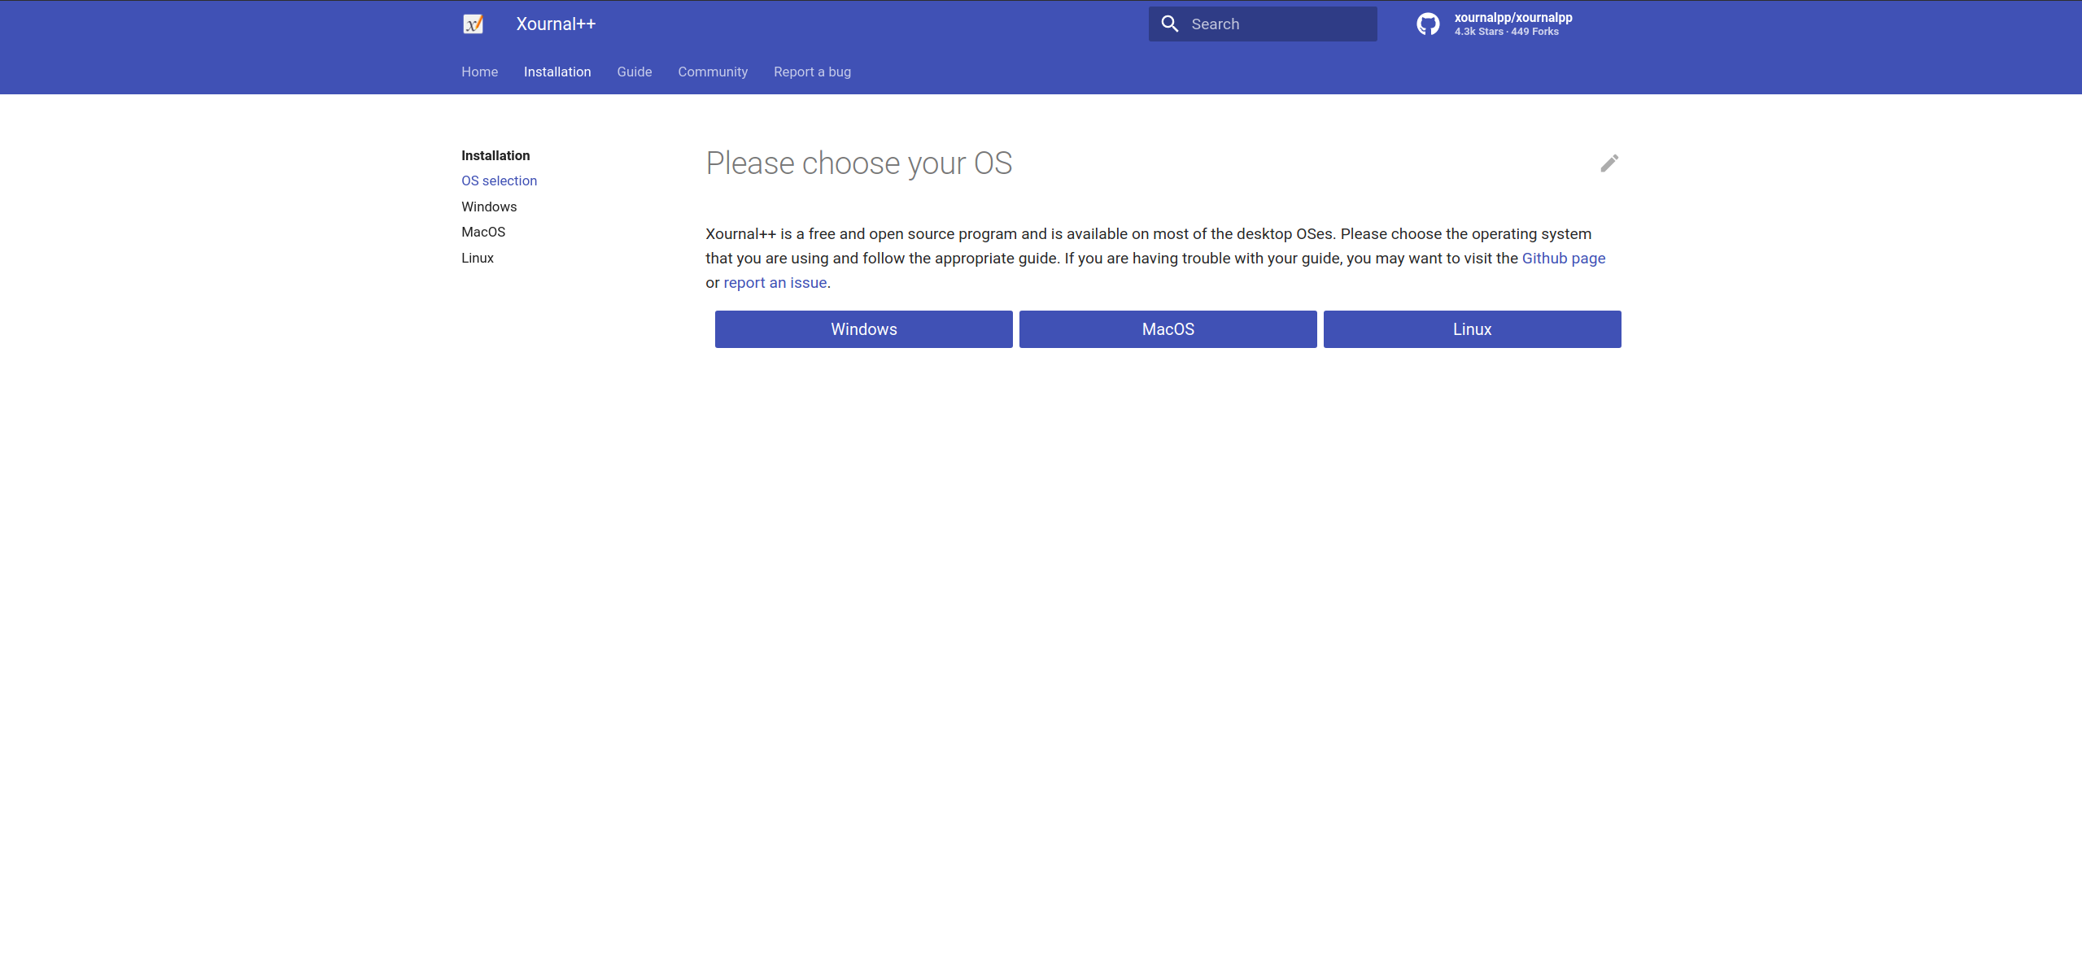Select the Installation tab in the navigation

pyautogui.click(x=557, y=72)
